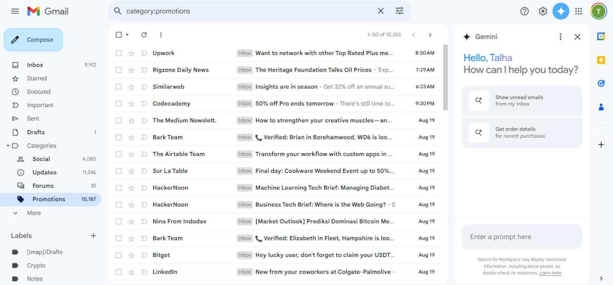This screenshot has height=285, width=613.
Task: Collapse the Categories section
Action: (8, 145)
